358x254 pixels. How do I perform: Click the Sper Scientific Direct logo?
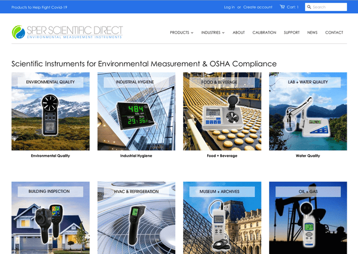point(67,32)
